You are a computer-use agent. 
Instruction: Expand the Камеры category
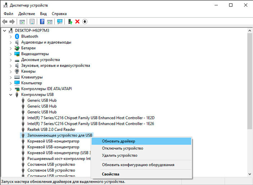(x=11, y=72)
